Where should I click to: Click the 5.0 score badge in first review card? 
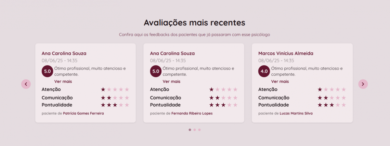(x=47, y=71)
